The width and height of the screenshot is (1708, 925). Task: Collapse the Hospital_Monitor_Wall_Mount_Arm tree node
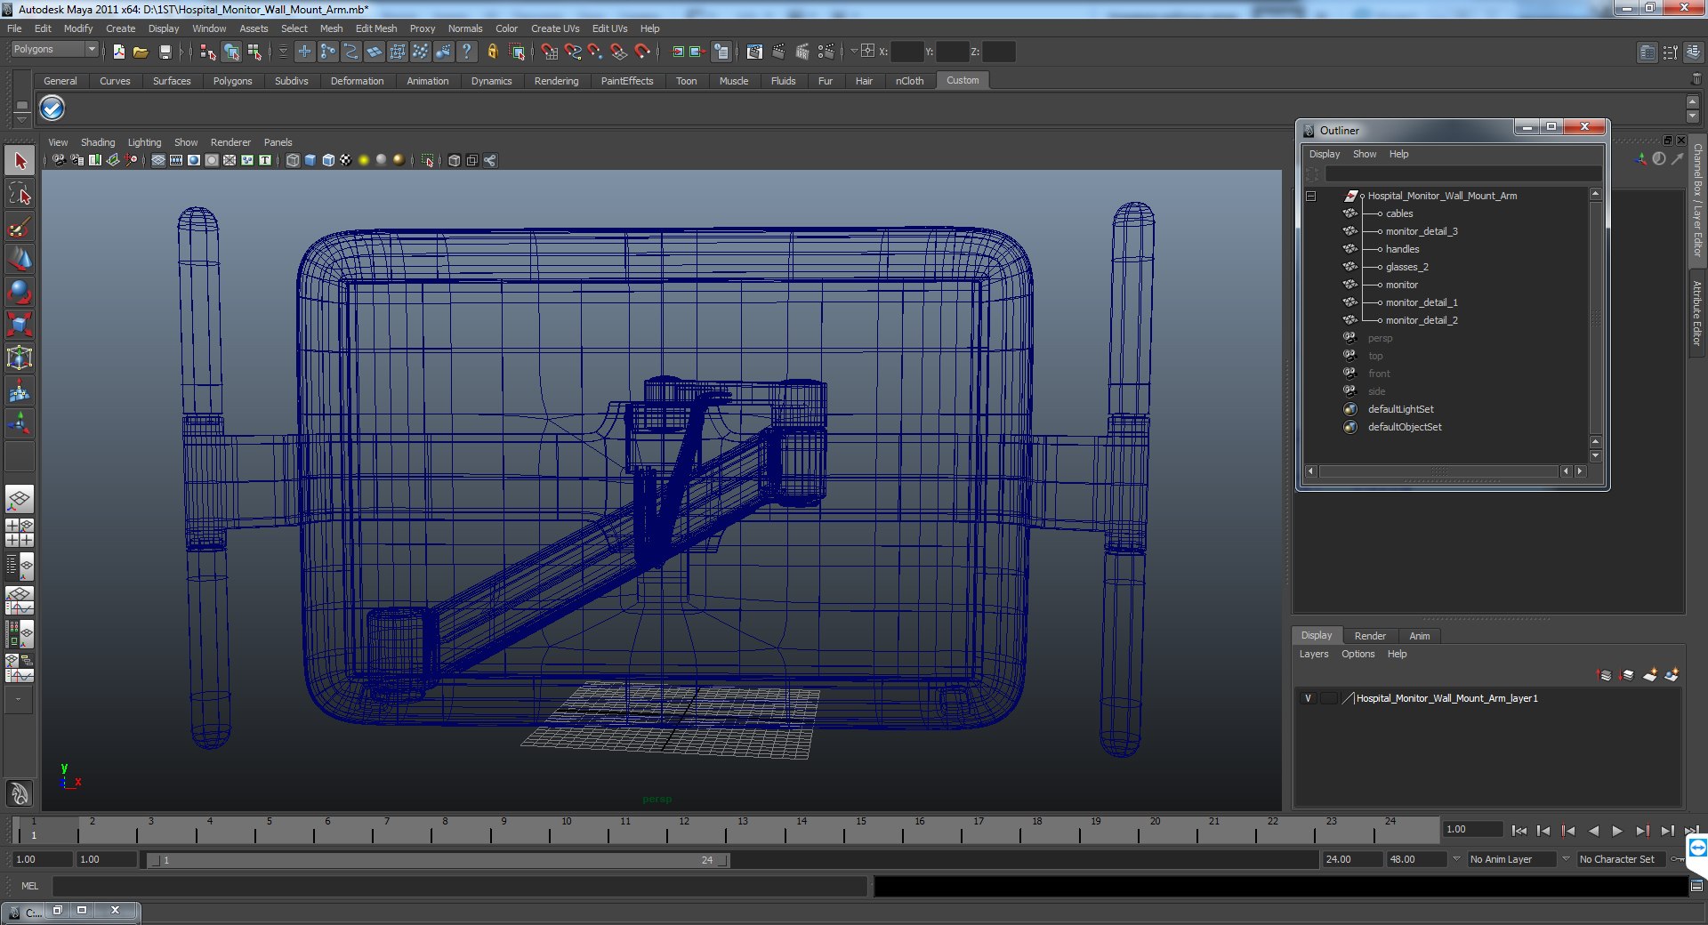click(1310, 196)
